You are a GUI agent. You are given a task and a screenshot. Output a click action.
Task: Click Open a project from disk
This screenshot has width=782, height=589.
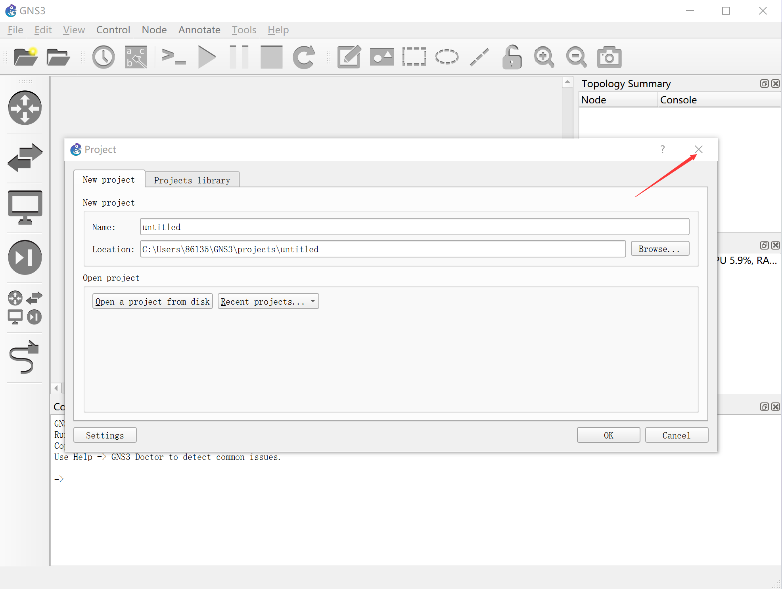(x=152, y=301)
